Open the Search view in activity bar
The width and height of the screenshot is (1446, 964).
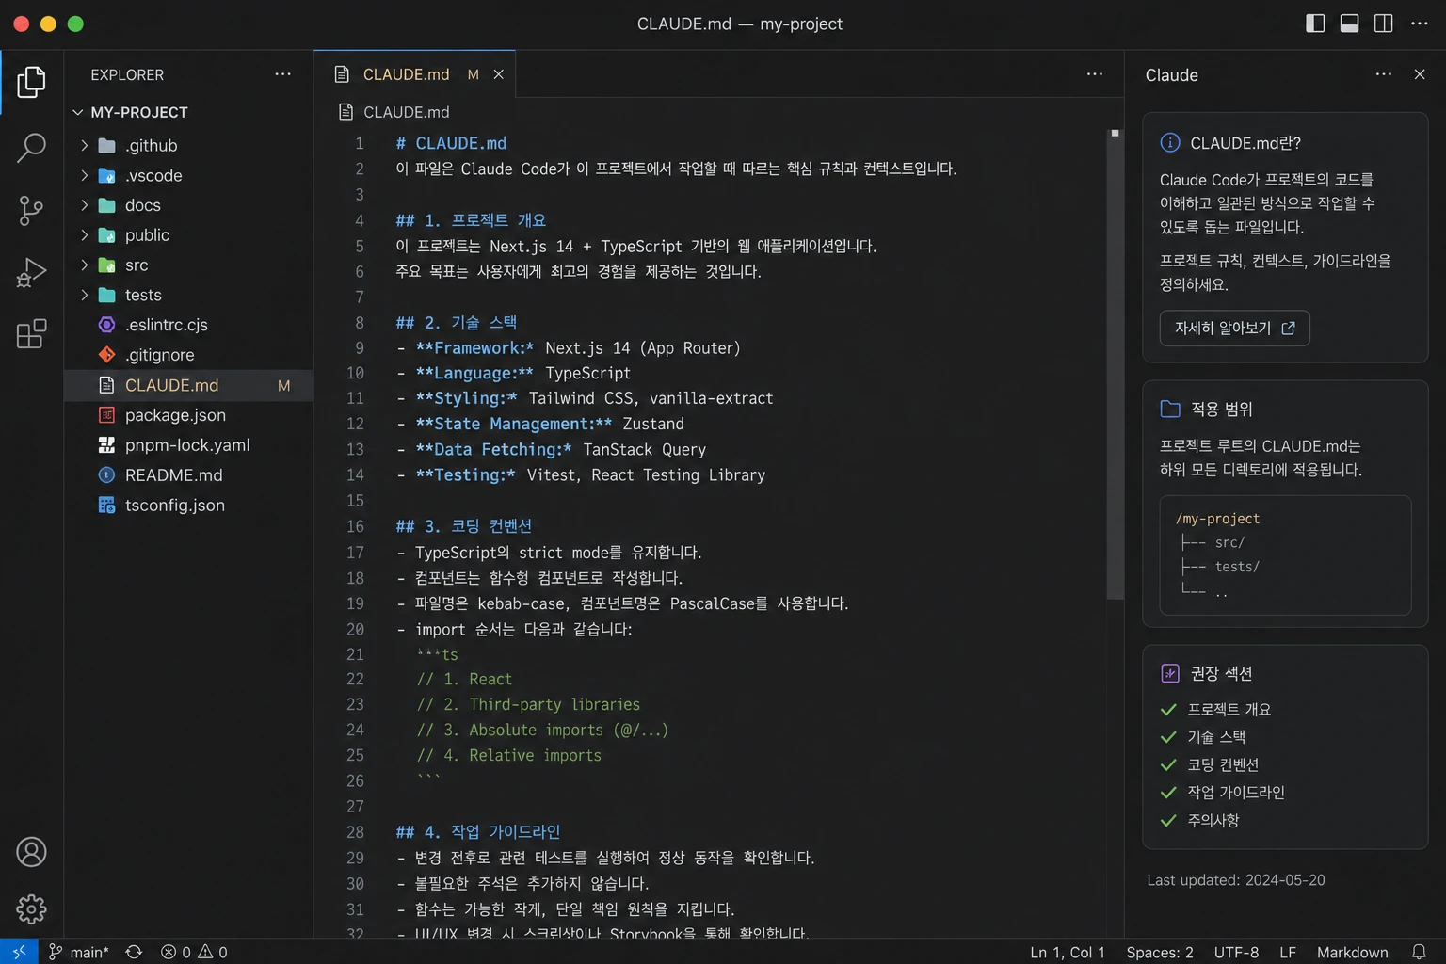[31, 147]
